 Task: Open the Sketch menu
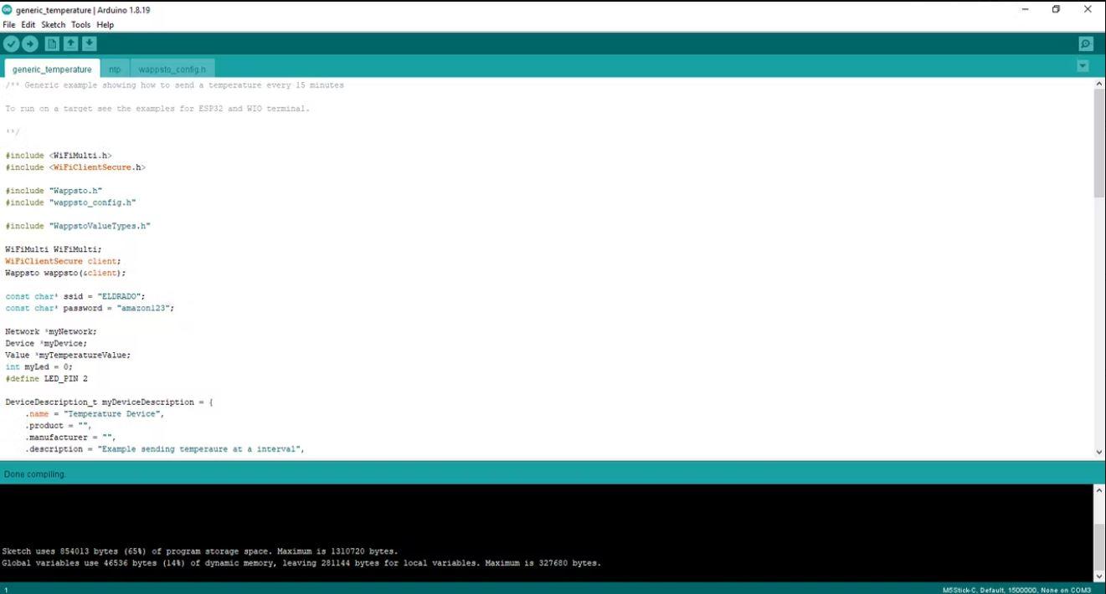point(54,25)
